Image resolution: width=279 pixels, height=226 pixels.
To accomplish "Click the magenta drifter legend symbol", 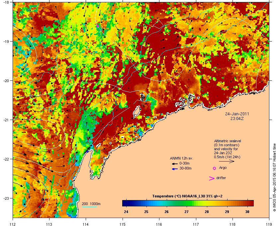I will coord(212,178).
